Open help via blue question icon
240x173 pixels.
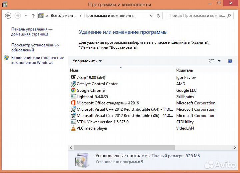click(230, 61)
